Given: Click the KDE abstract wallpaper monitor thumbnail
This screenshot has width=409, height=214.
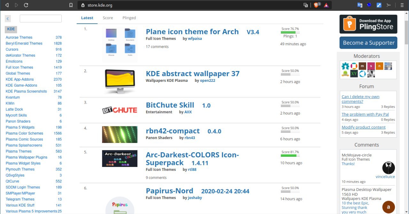Looking at the screenshot, I should click(120, 81).
